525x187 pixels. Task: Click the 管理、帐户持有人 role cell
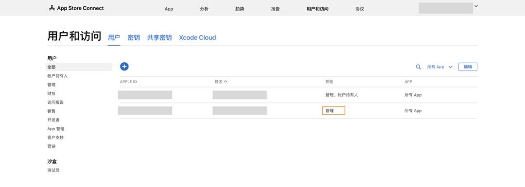coord(342,95)
